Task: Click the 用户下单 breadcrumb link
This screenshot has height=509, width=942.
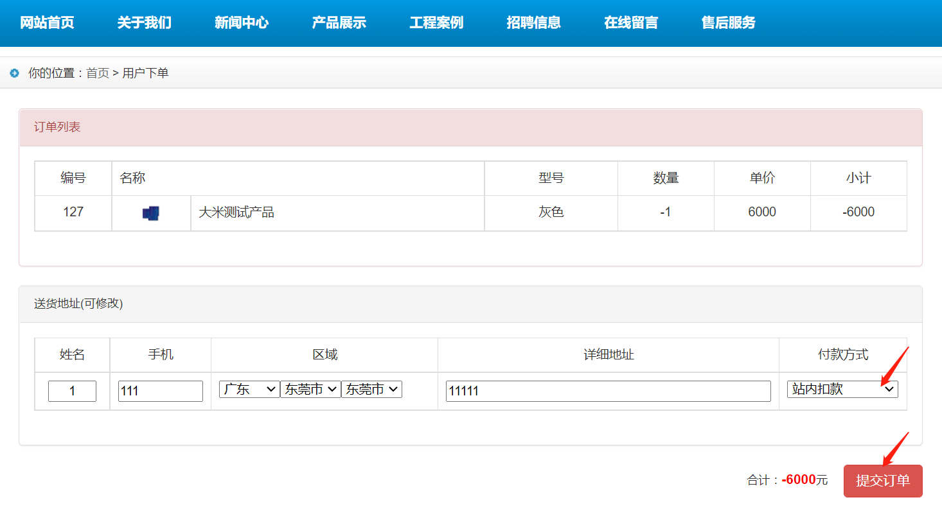Action: point(145,73)
